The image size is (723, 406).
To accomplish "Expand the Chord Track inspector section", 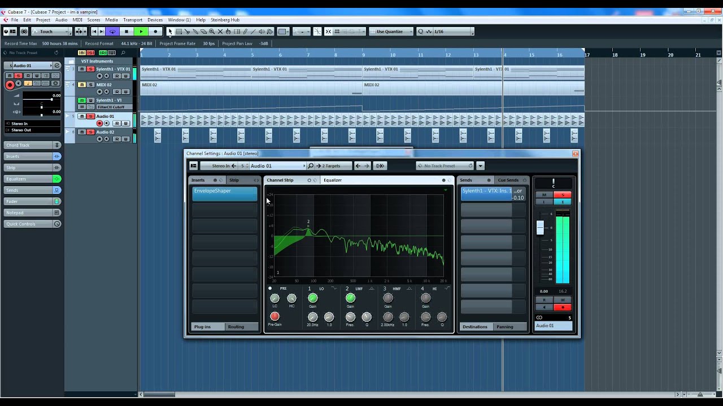I will 33,145.
